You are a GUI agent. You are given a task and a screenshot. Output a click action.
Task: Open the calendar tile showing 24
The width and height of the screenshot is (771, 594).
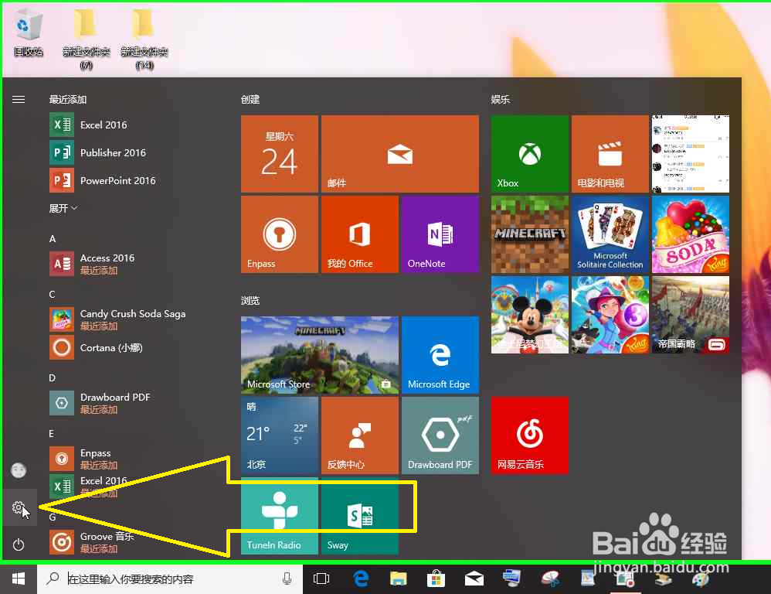[280, 154]
